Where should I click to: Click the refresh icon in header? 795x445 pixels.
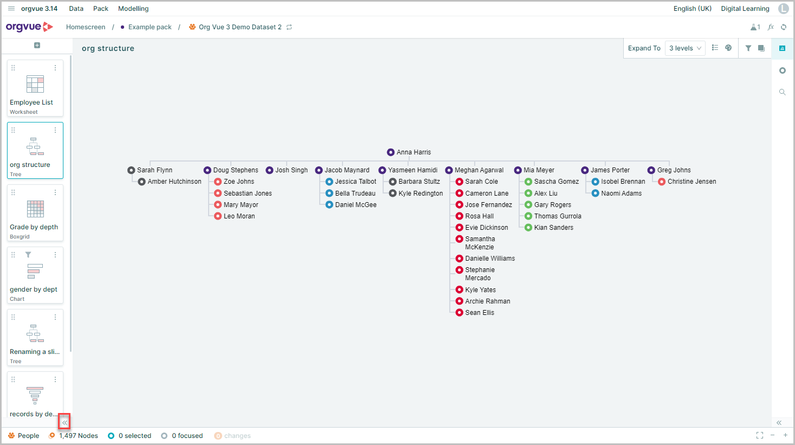784,27
